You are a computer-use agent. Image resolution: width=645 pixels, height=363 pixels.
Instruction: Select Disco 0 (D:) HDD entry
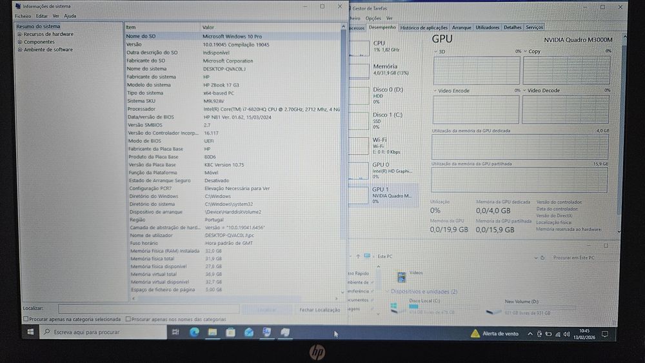click(383, 95)
